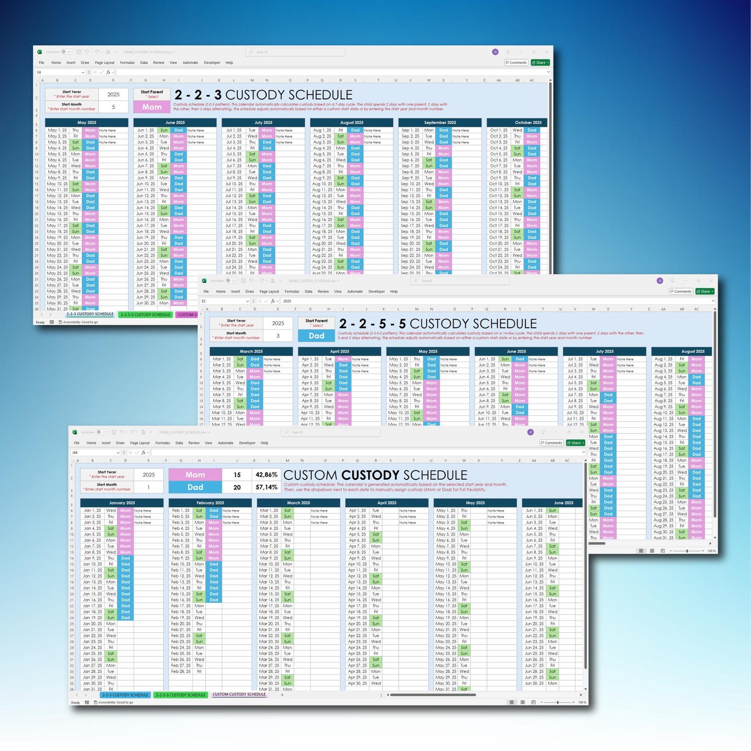751x751 pixels.
Task: Click Insert Function fx icon in 2-2-5-5 window
Action: [273, 301]
